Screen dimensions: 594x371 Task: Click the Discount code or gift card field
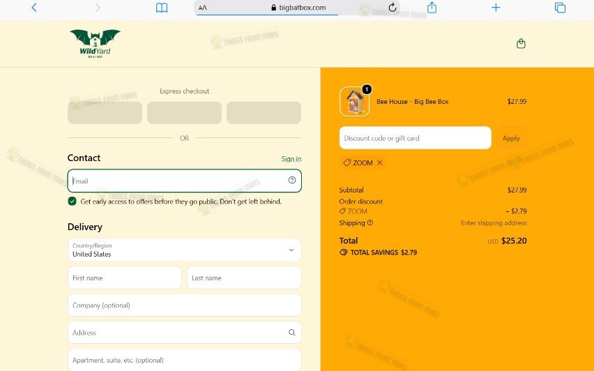click(x=416, y=138)
